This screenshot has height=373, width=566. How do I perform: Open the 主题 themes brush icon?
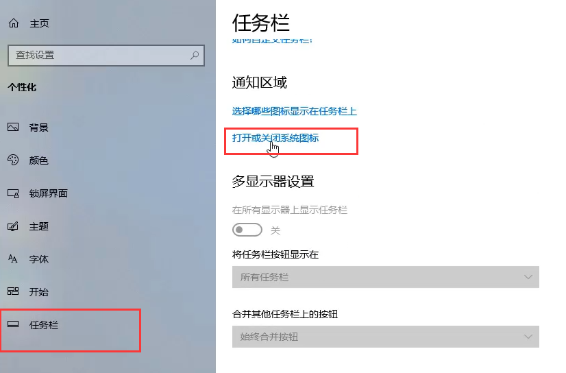(x=13, y=226)
